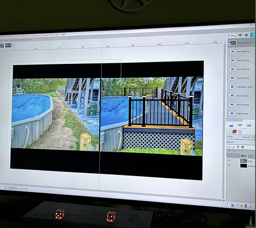Click the red remove entry icon

point(240,125)
